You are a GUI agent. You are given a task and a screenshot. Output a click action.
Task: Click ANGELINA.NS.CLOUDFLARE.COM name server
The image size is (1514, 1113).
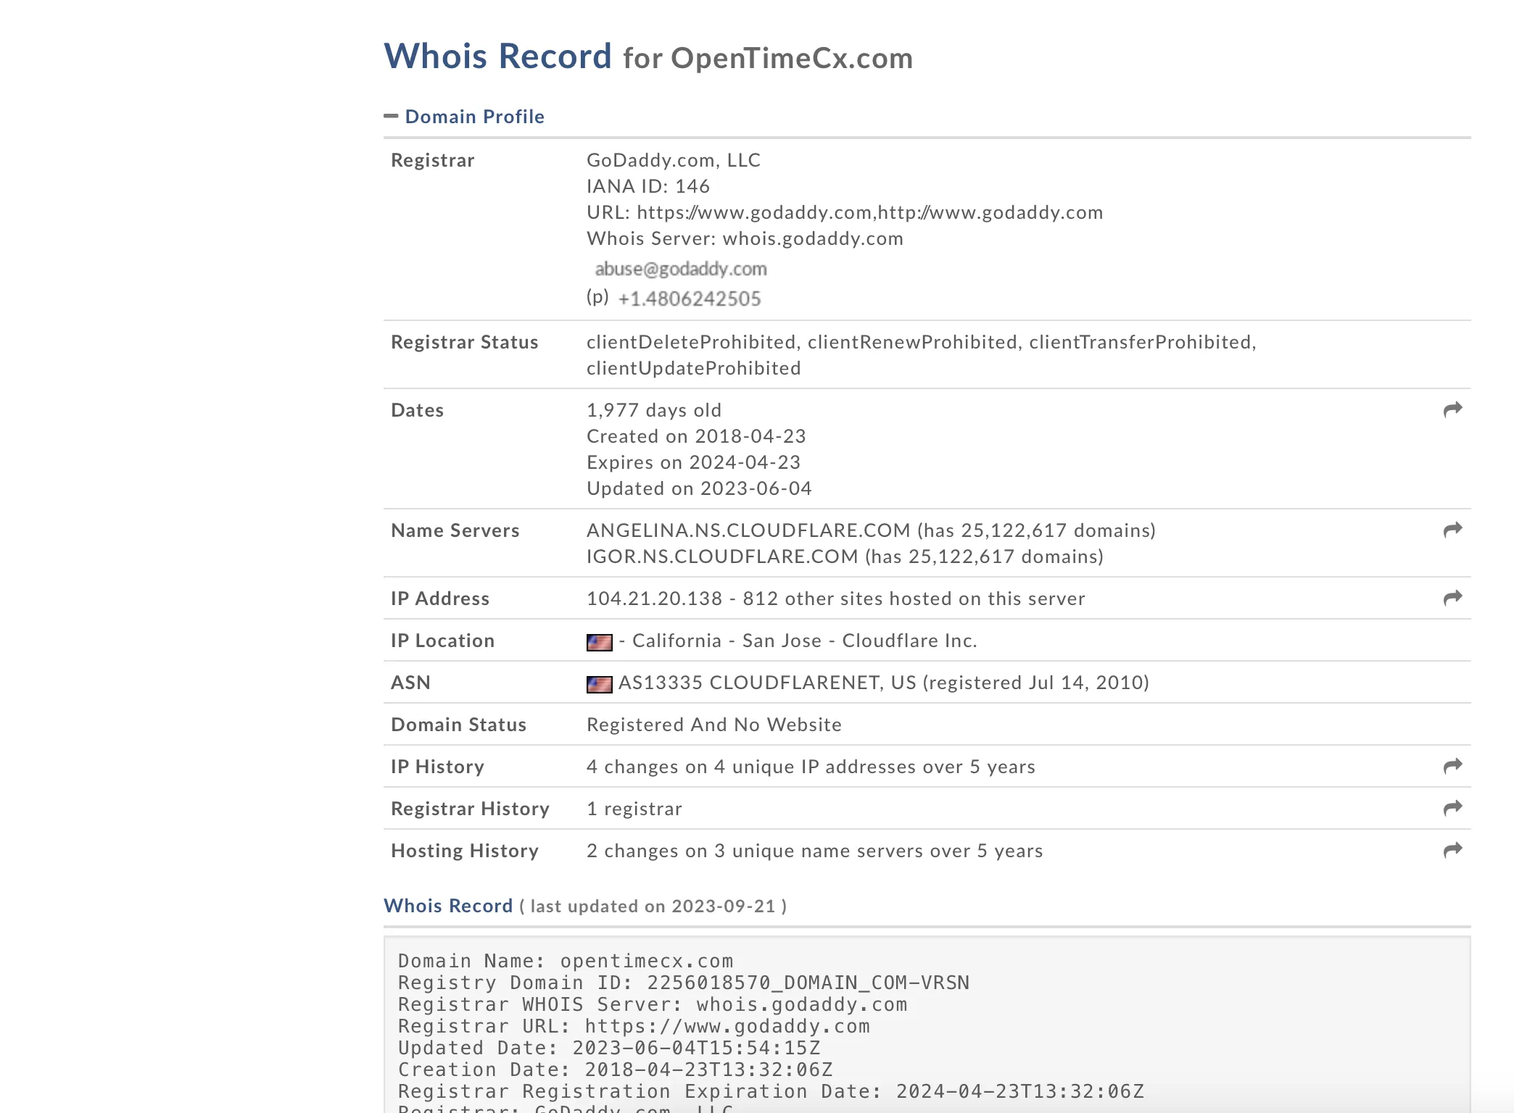(748, 530)
